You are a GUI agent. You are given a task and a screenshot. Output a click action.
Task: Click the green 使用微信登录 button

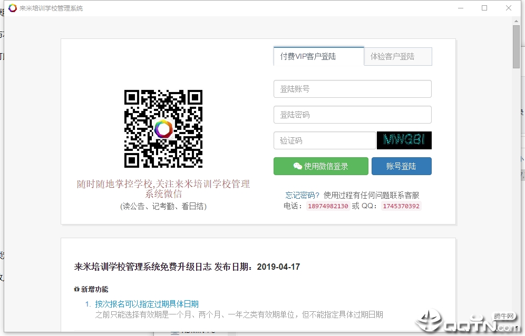click(x=320, y=166)
